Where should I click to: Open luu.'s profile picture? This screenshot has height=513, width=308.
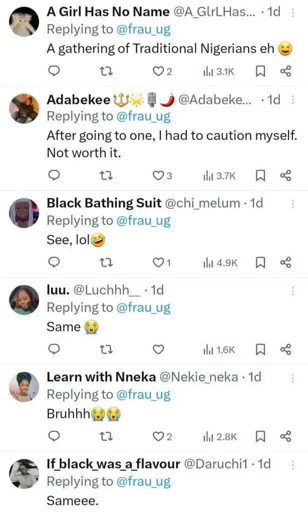click(x=24, y=300)
